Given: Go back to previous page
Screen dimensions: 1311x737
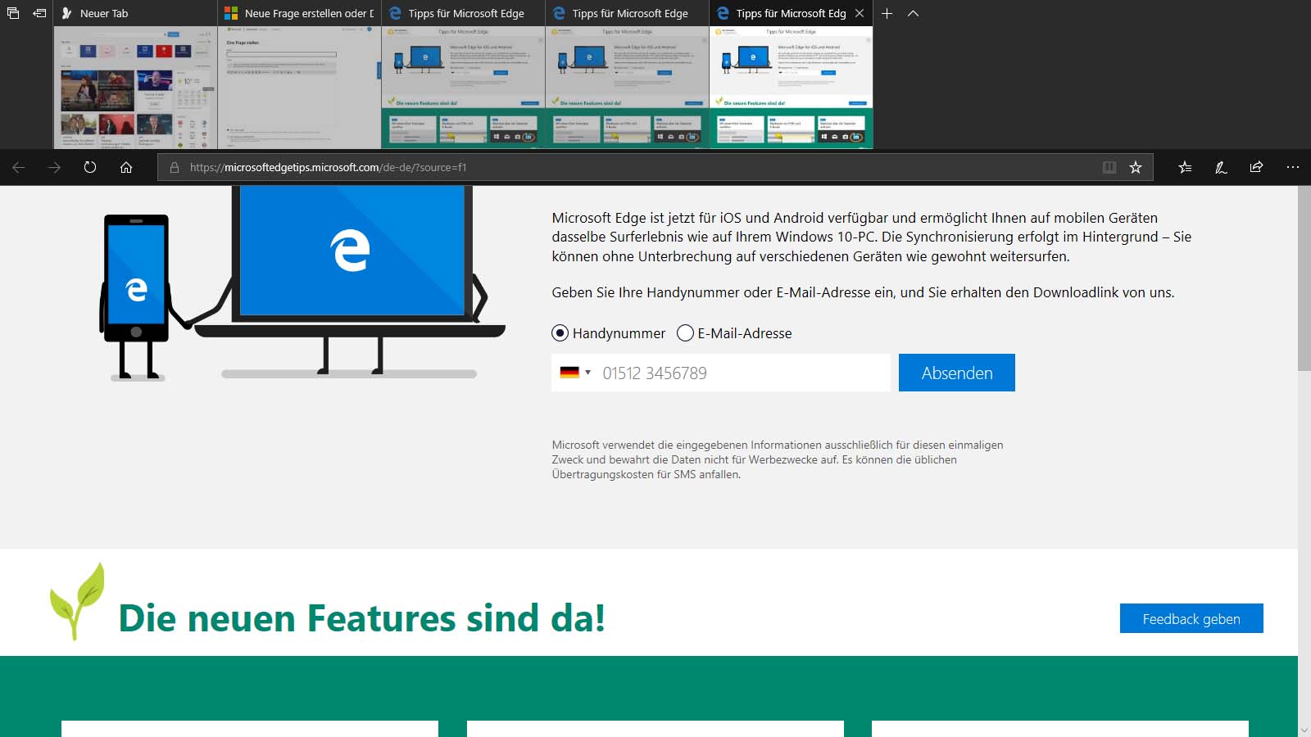Looking at the screenshot, I should click(19, 167).
